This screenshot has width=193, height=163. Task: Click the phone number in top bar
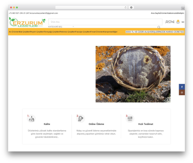point(19,13)
